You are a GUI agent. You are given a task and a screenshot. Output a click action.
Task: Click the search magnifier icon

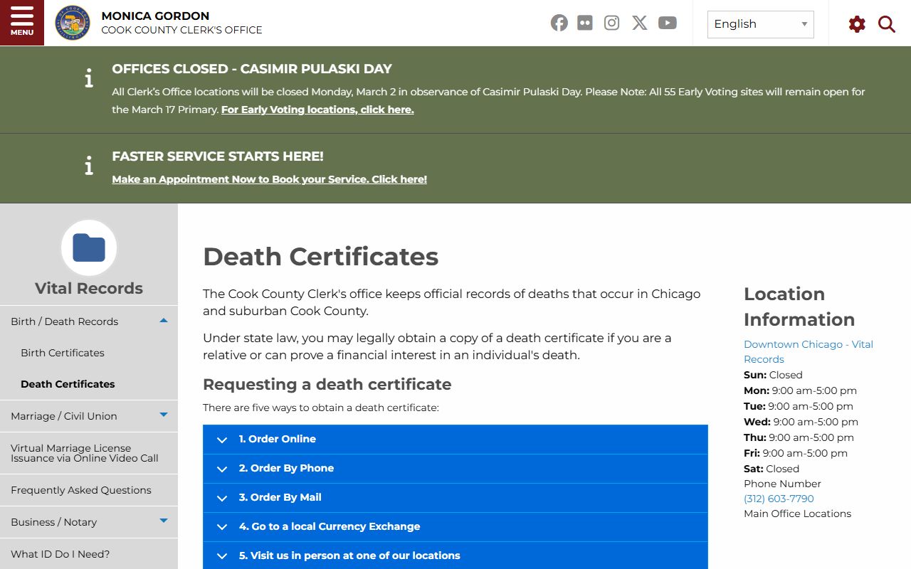coord(887,24)
